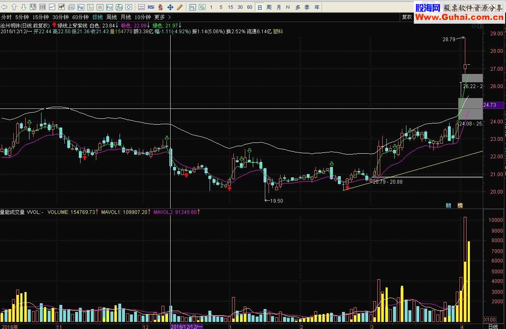This screenshot has height=329, width=506.
Task: Toggle the 日 daily period button
Action: pyautogui.click(x=260, y=7)
